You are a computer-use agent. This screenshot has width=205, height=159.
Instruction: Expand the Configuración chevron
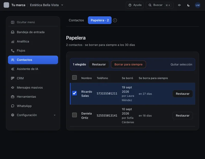pyautogui.click(x=55, y=115)
